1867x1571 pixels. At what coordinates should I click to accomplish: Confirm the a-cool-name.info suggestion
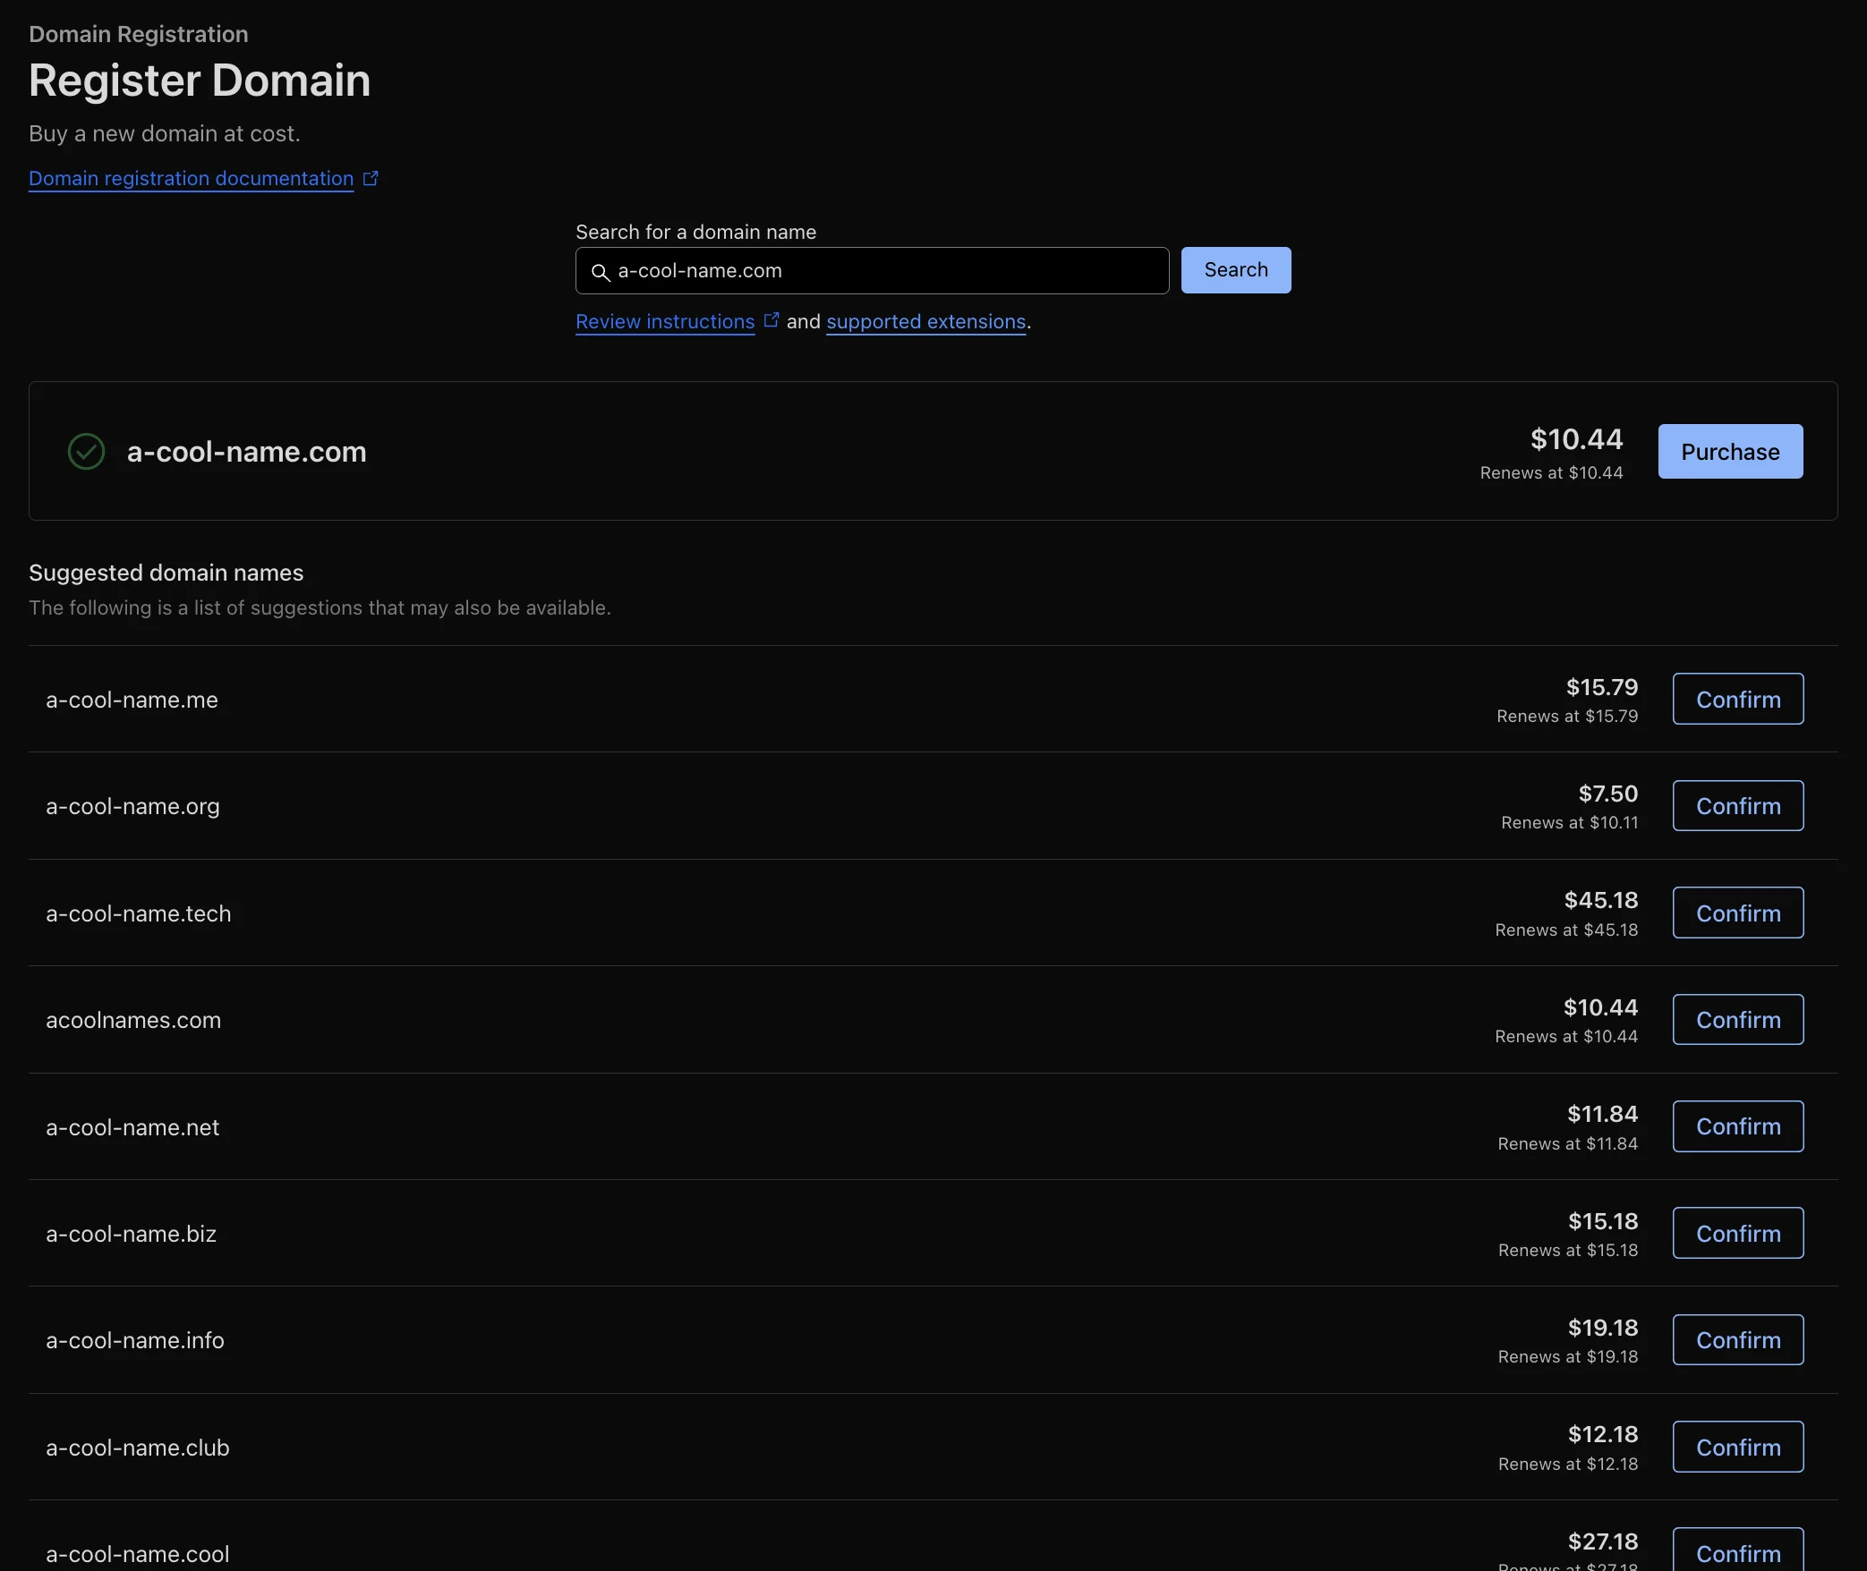1737,1339
